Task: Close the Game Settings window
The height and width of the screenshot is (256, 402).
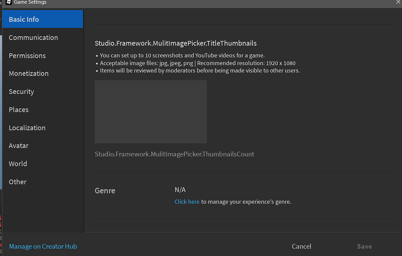Action: 397,3
